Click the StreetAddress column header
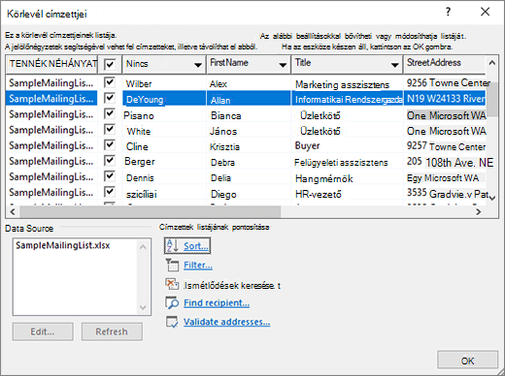This screenshot has width=505, height=376. coord(444,64)
